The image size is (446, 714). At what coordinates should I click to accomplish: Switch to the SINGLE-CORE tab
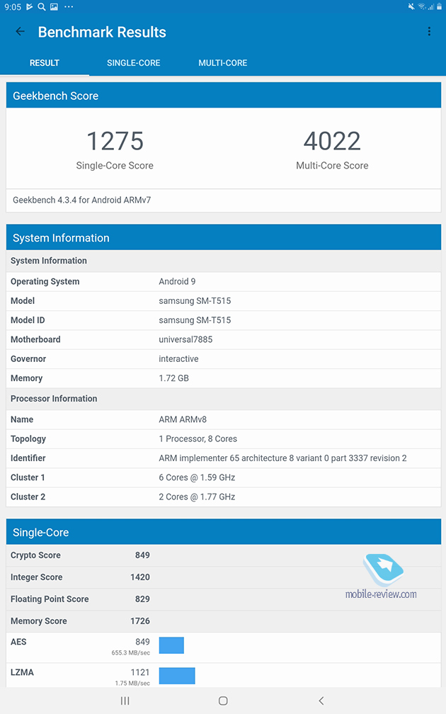point(133,63)
